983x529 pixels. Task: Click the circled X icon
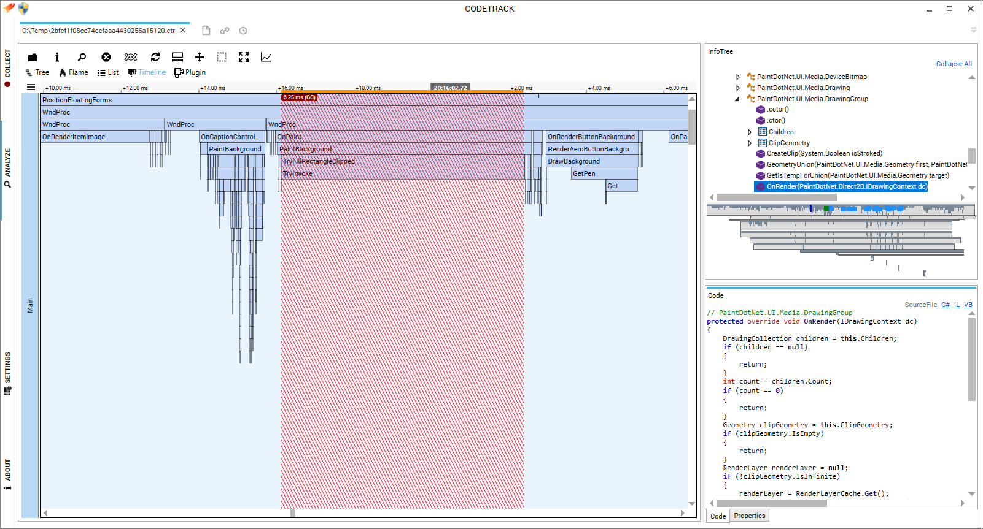(106, 57)
